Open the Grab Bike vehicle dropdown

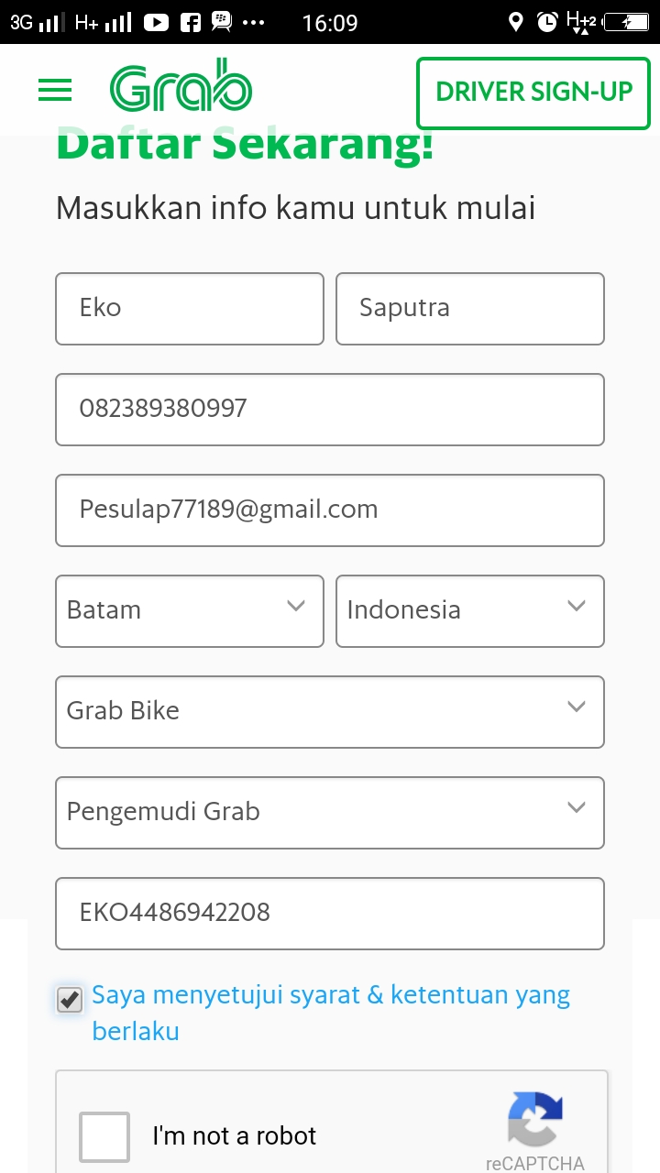pyautogui.click(x=330, y=712)
